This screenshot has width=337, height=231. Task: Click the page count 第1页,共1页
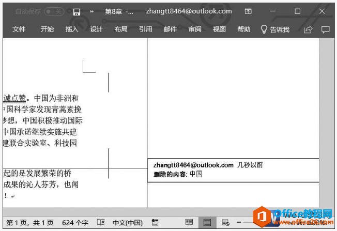30,223
